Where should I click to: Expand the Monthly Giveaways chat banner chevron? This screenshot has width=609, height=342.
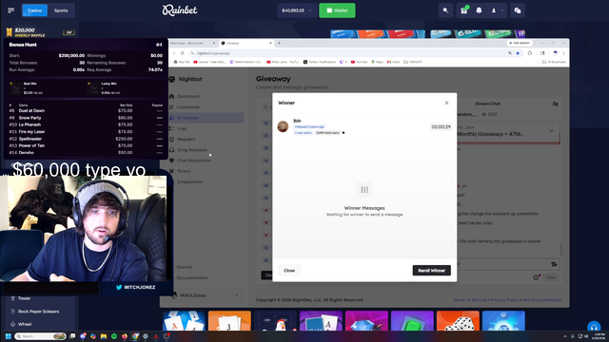tap(552, 131)
